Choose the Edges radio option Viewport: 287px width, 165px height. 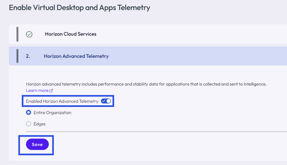tap(29, 124)
